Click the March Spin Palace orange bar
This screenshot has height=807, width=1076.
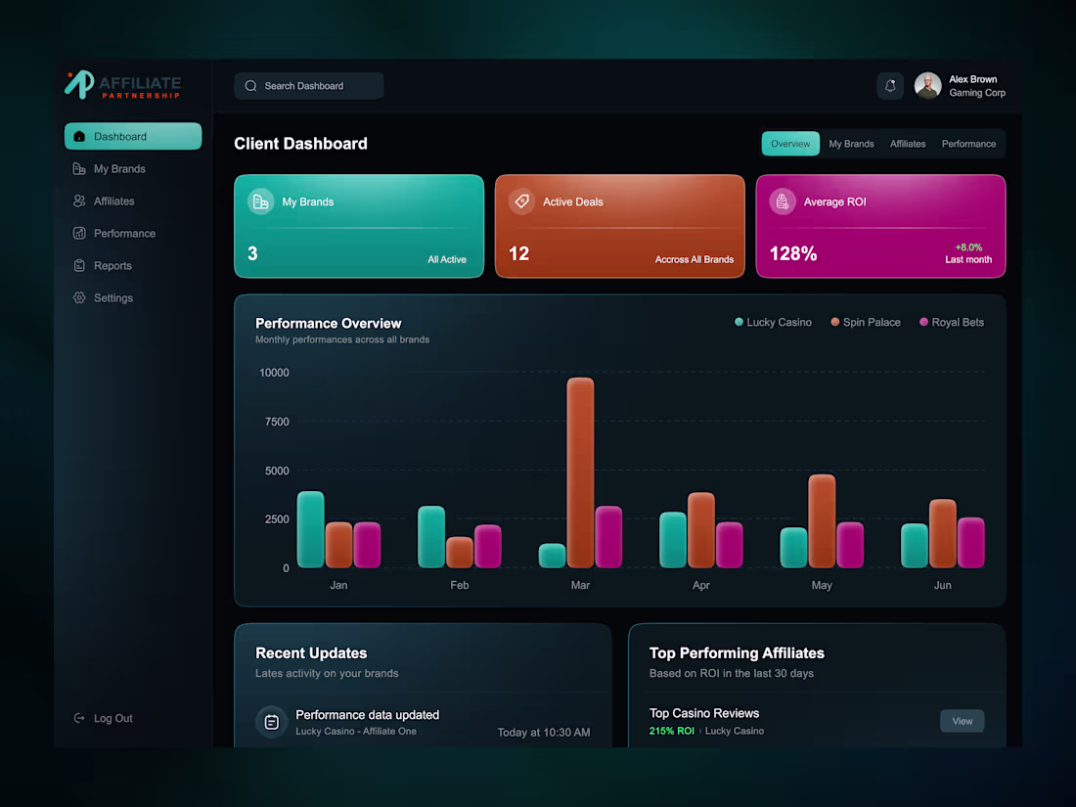(x=580, y=470)
